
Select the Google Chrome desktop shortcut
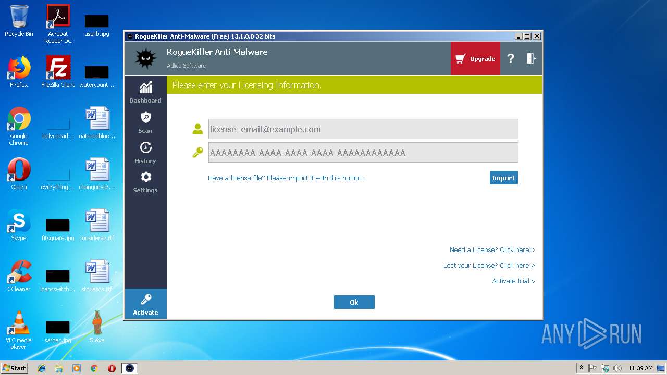click(x=19, y=126)
